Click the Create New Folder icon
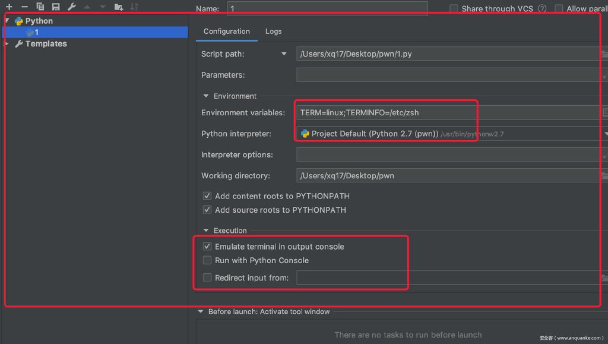Screen dimensions: 608x344 118,7
